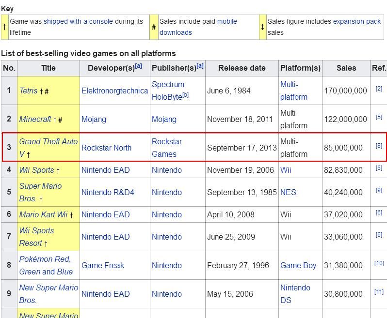The height and width of the screenshot is (318, 387).
Task: Open footnote [b] next to Spectrum HoloByte
Action: click(185, 95)
